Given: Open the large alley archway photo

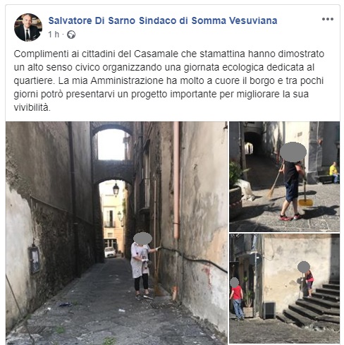Looking at the screenshot, I should (x=116, y=233).
